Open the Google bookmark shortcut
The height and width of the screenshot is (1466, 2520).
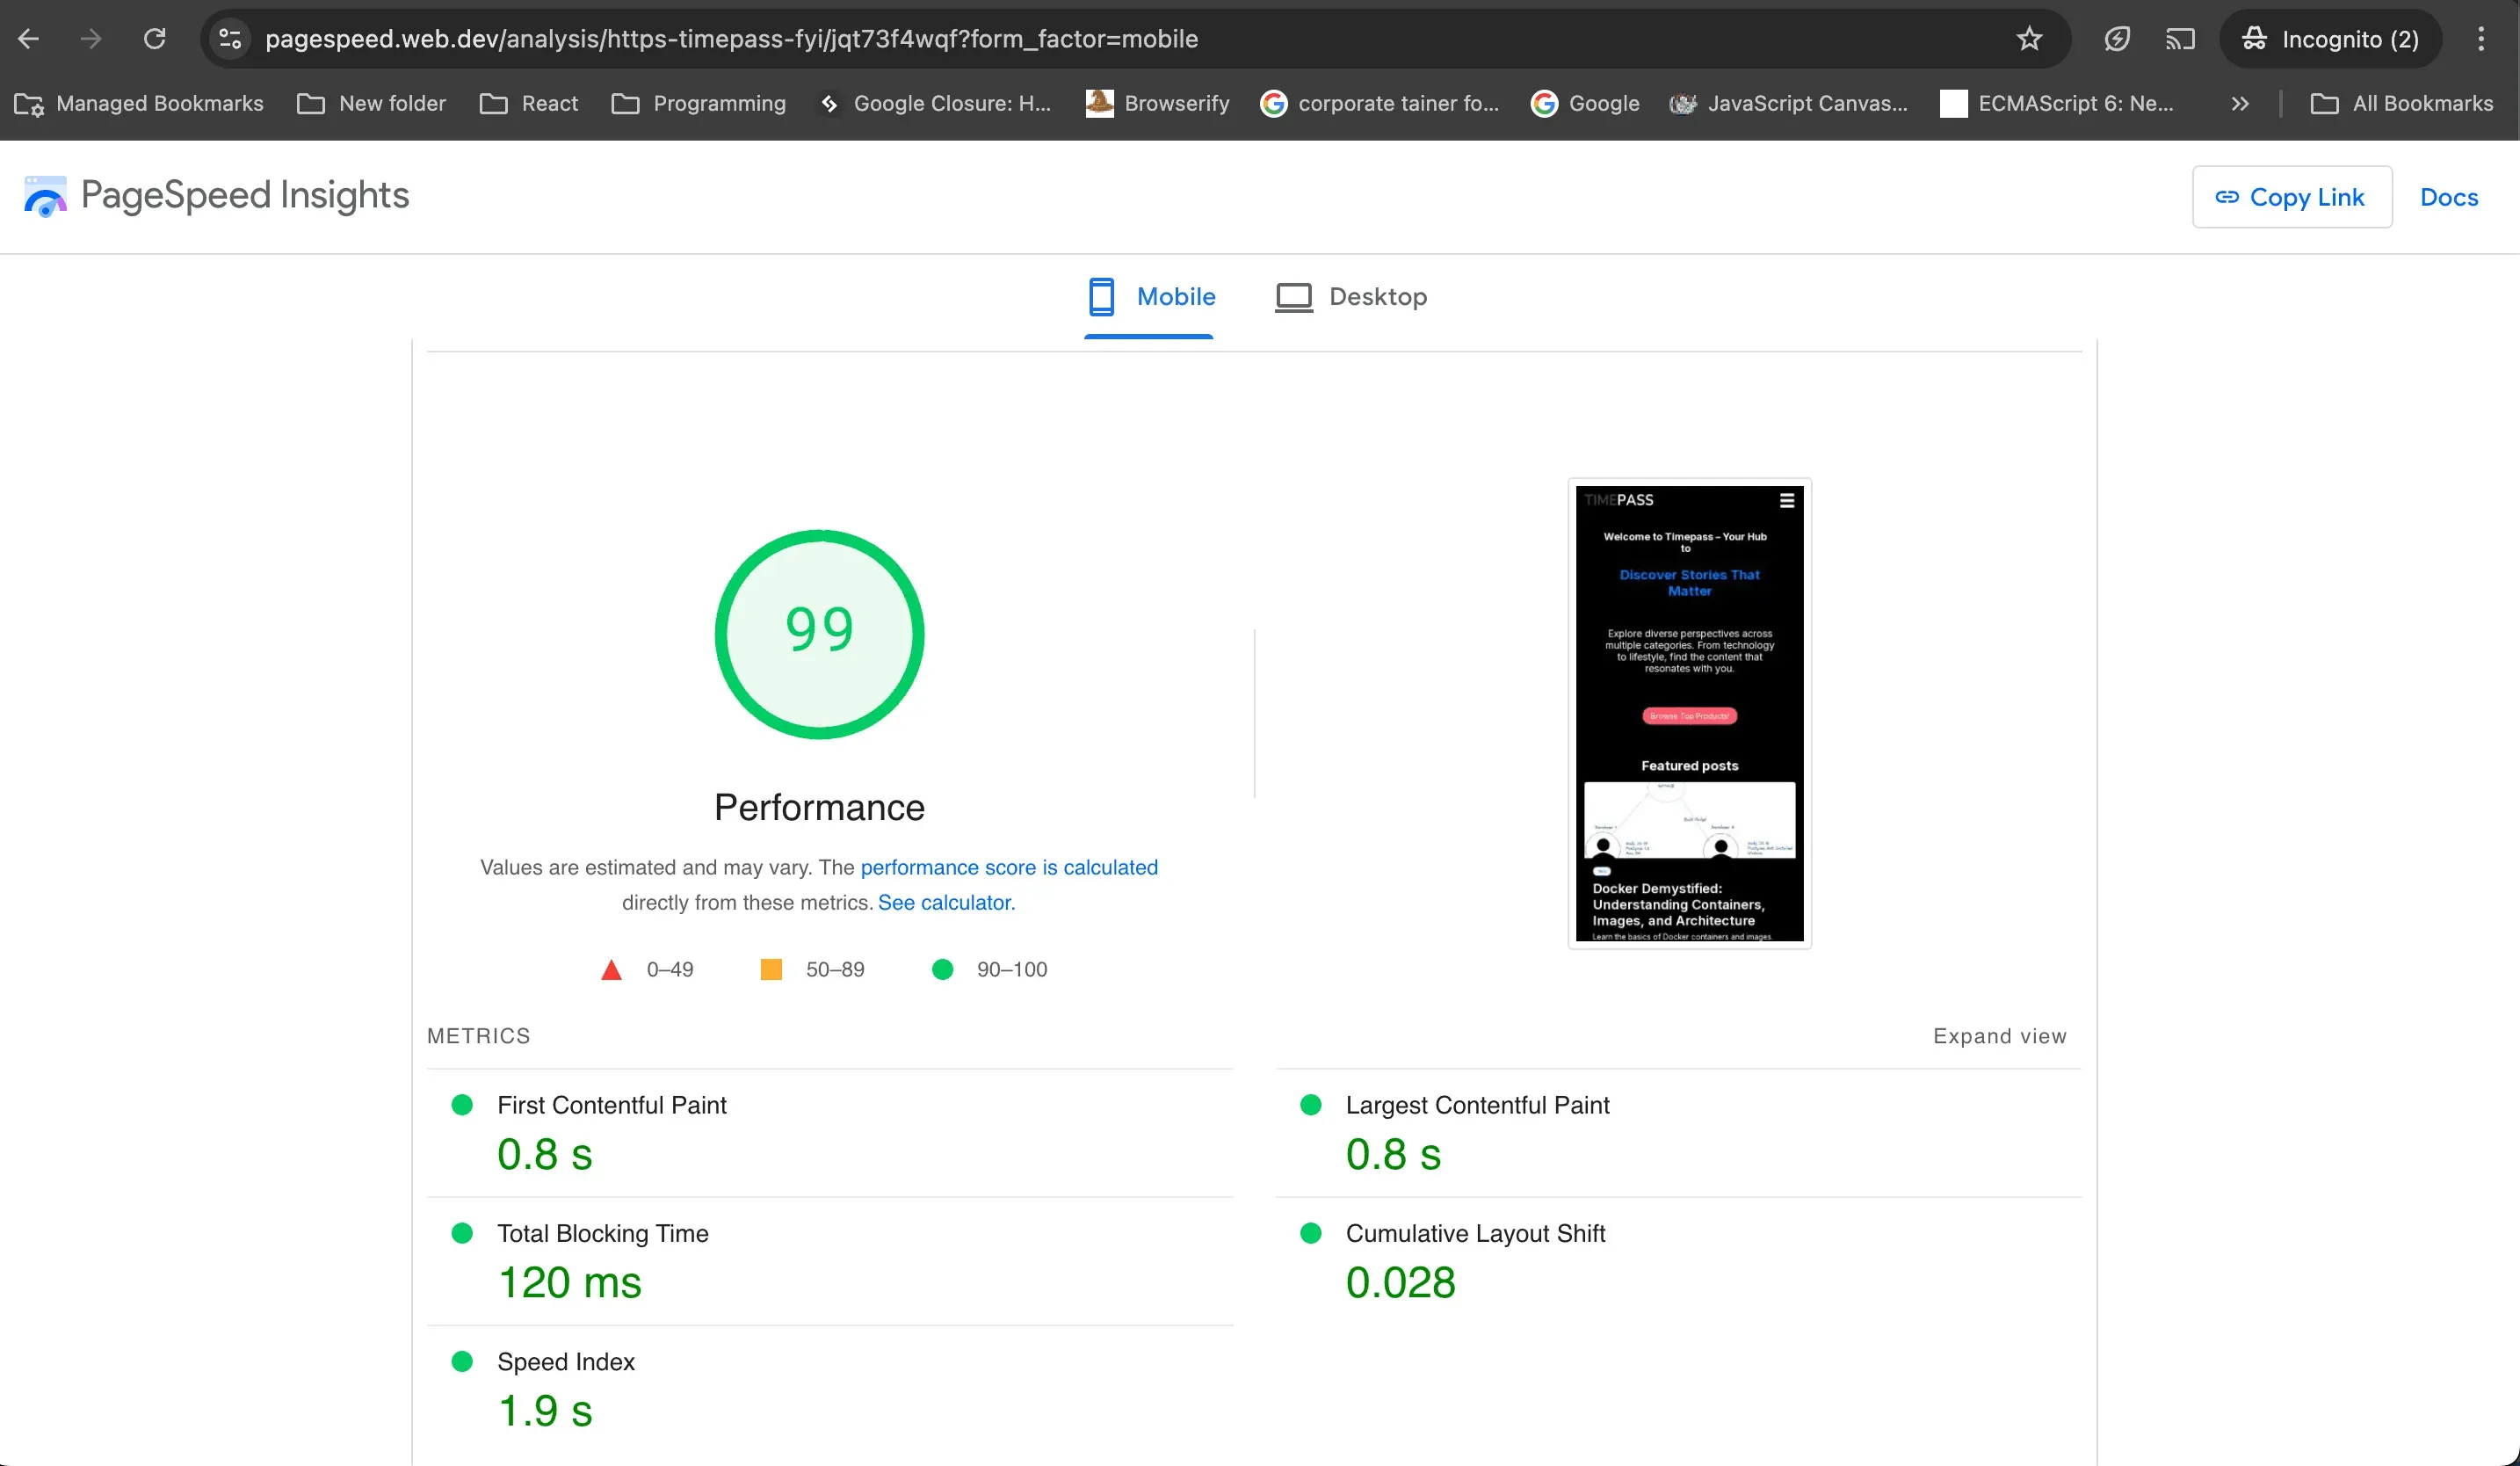click(1584, 103)
